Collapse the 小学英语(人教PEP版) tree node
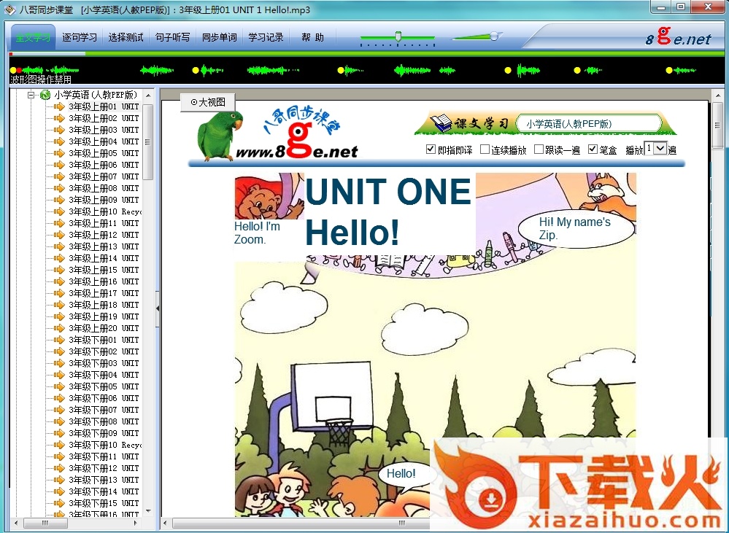 click(x=31, y=95)
